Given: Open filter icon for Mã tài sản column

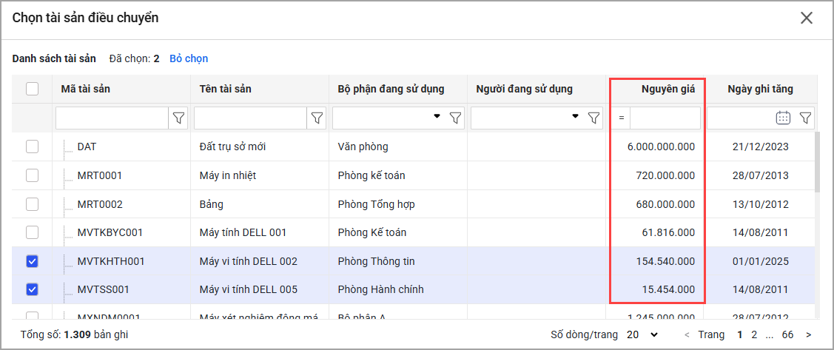Looking at the screenshot, I should 178,118.
